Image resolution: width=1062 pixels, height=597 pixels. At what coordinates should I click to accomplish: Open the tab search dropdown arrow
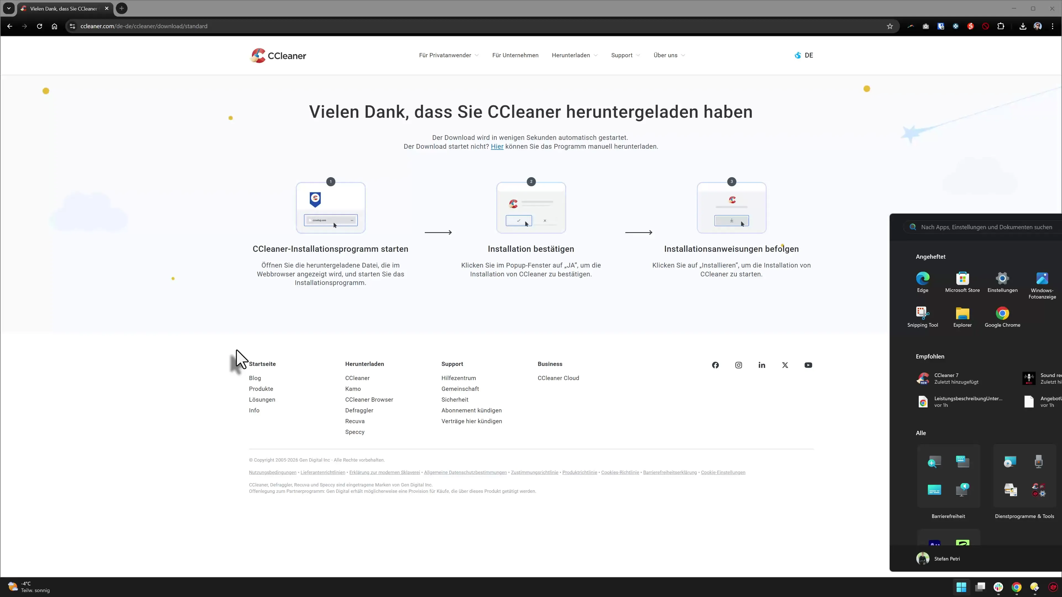(9, 8)
